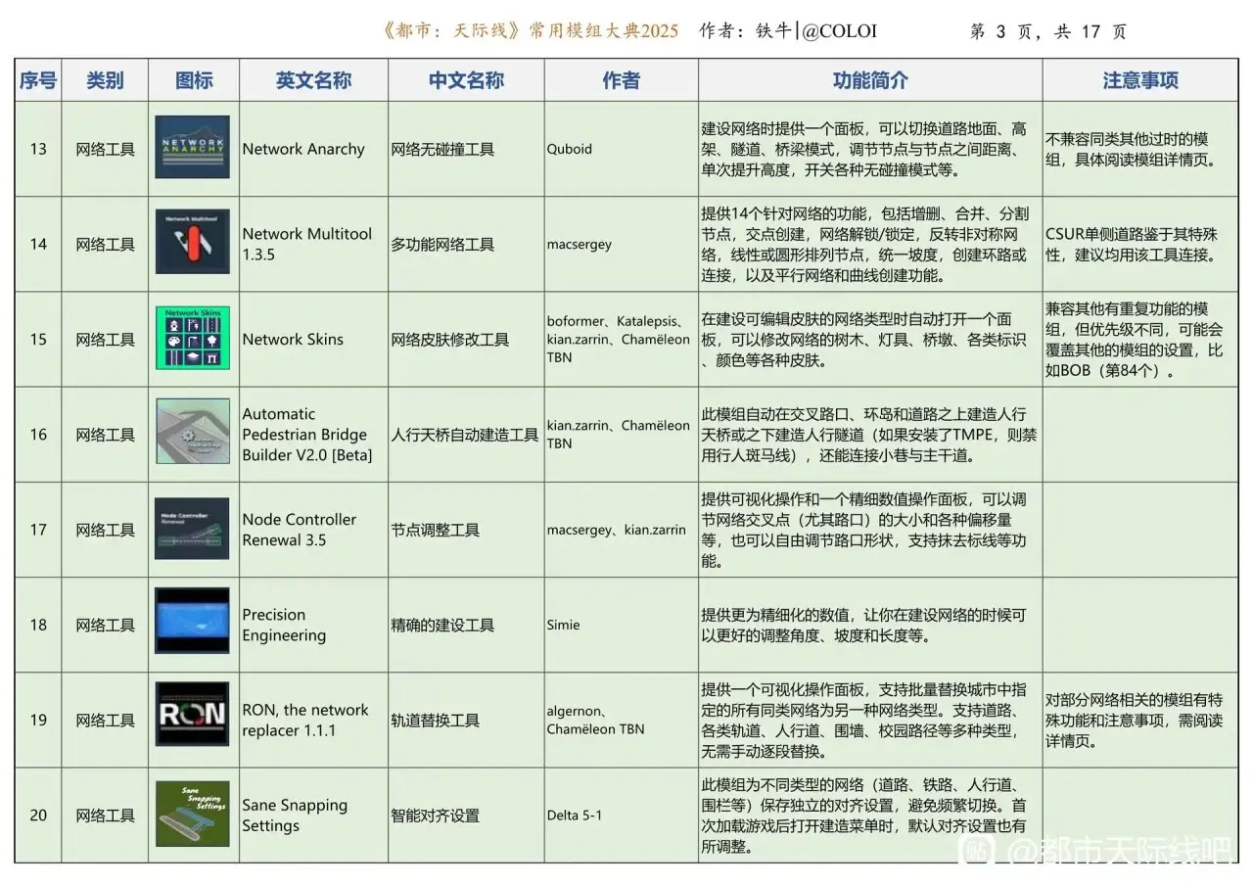Screen dimensions: 1253x886
Task: Click the Automatic Pedestrian Bridge Builder icon
Action: click(192, 433)
